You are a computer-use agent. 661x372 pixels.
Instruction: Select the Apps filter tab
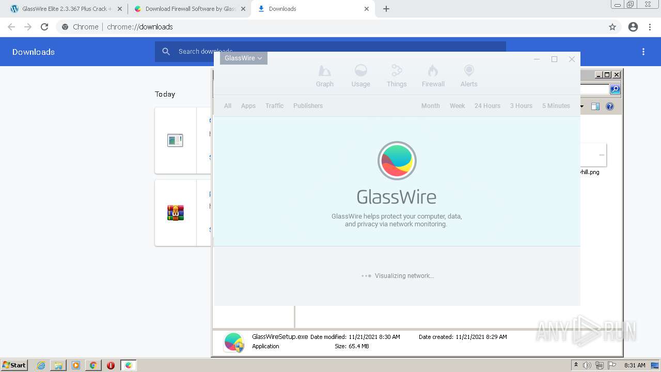coord(248,106)
